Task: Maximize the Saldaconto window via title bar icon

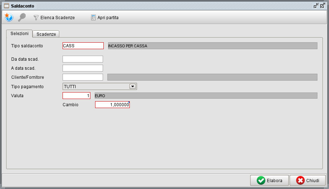Action: pyautogui.click(x=322, y=6)
